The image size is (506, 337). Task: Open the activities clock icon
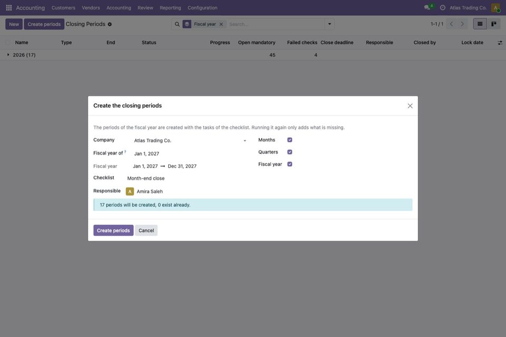(443, 7)
